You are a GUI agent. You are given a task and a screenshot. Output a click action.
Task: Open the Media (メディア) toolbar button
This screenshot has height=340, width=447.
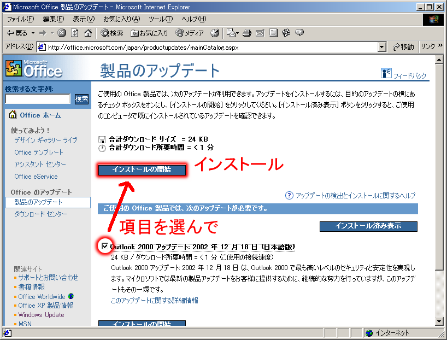coord(190,33)
